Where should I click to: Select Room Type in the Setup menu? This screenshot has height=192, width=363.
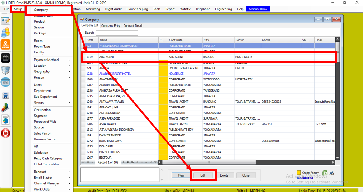(42, 47)
